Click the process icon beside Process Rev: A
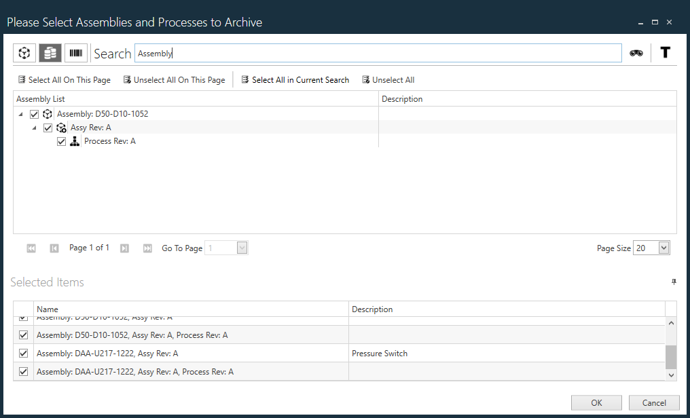The width and height of the screenshot is (690, 418). 75,141
